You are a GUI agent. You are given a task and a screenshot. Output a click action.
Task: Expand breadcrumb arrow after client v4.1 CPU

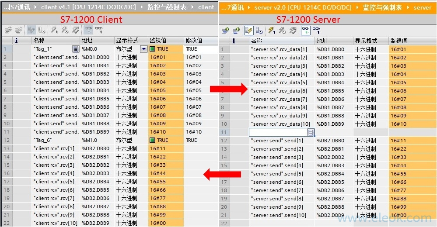coord(142,7)
